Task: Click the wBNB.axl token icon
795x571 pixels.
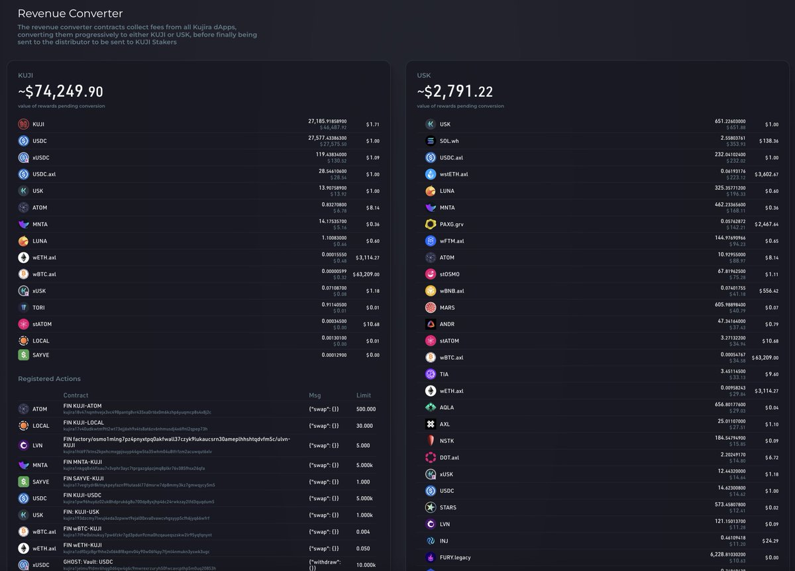Action: pos(430,291)
